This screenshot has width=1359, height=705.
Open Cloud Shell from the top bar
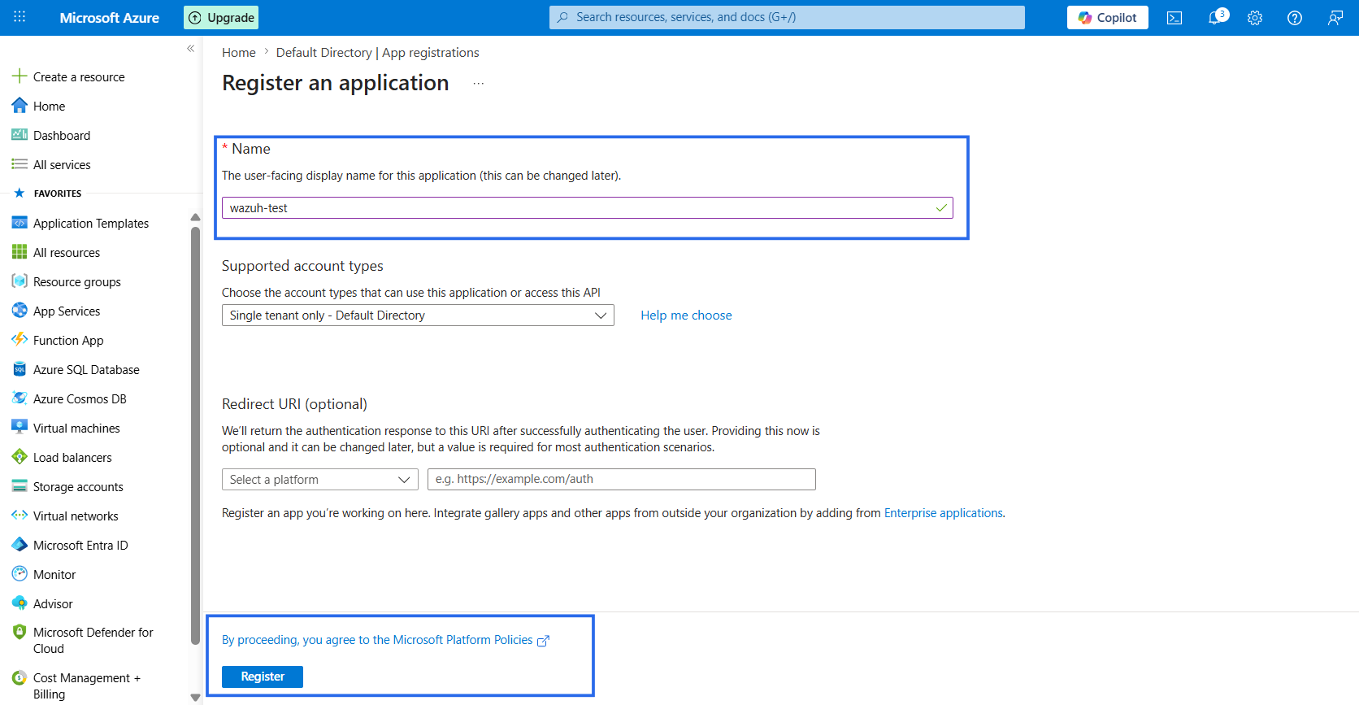1174,18
